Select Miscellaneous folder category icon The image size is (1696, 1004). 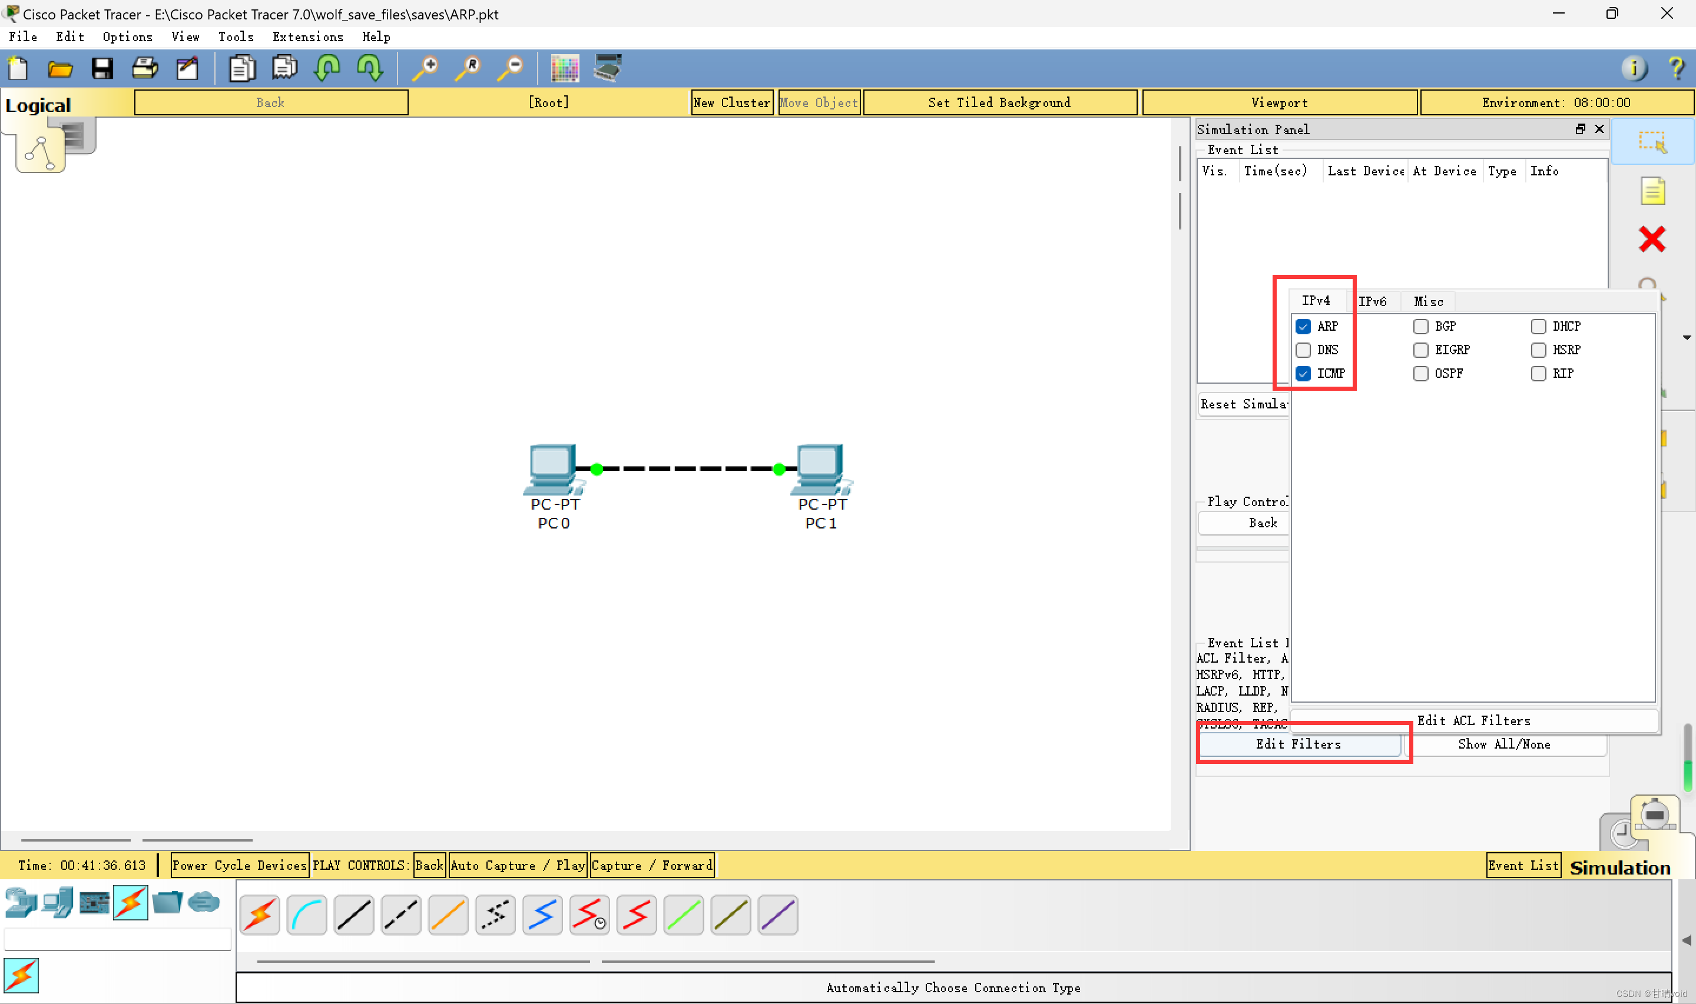pyautogui.click(x=167, y=903)
